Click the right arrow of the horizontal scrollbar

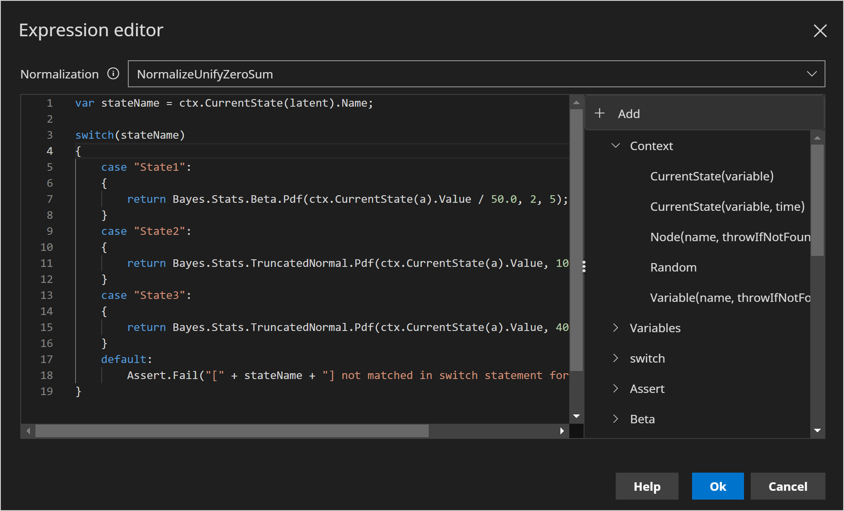pos(562,431)
